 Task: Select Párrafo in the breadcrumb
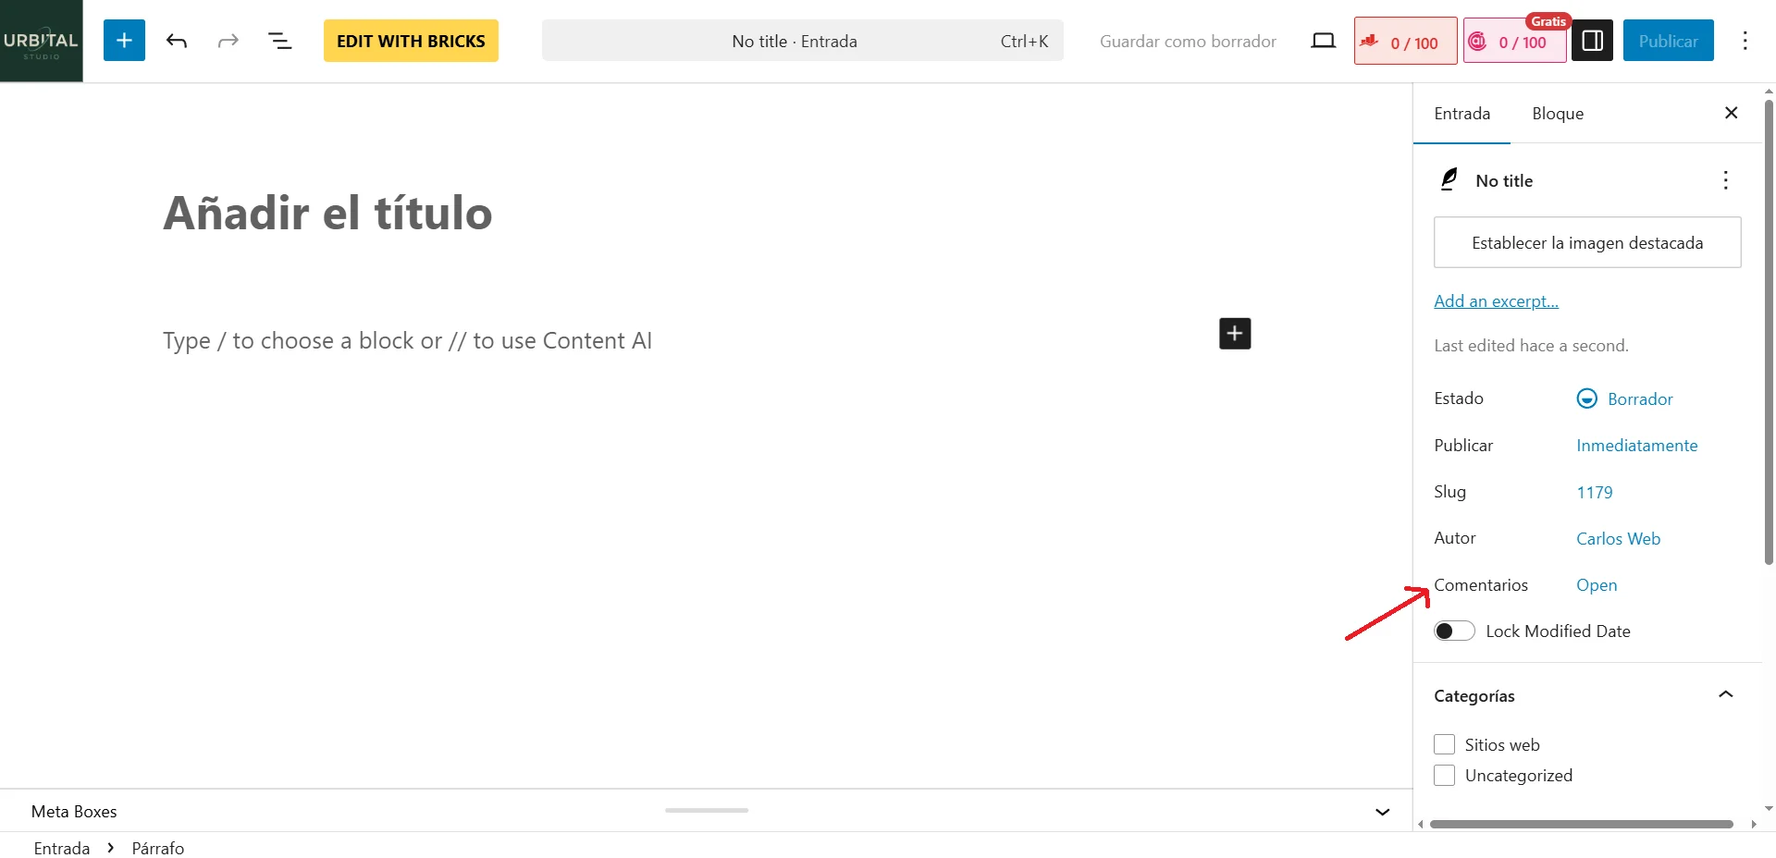[157, 848]
